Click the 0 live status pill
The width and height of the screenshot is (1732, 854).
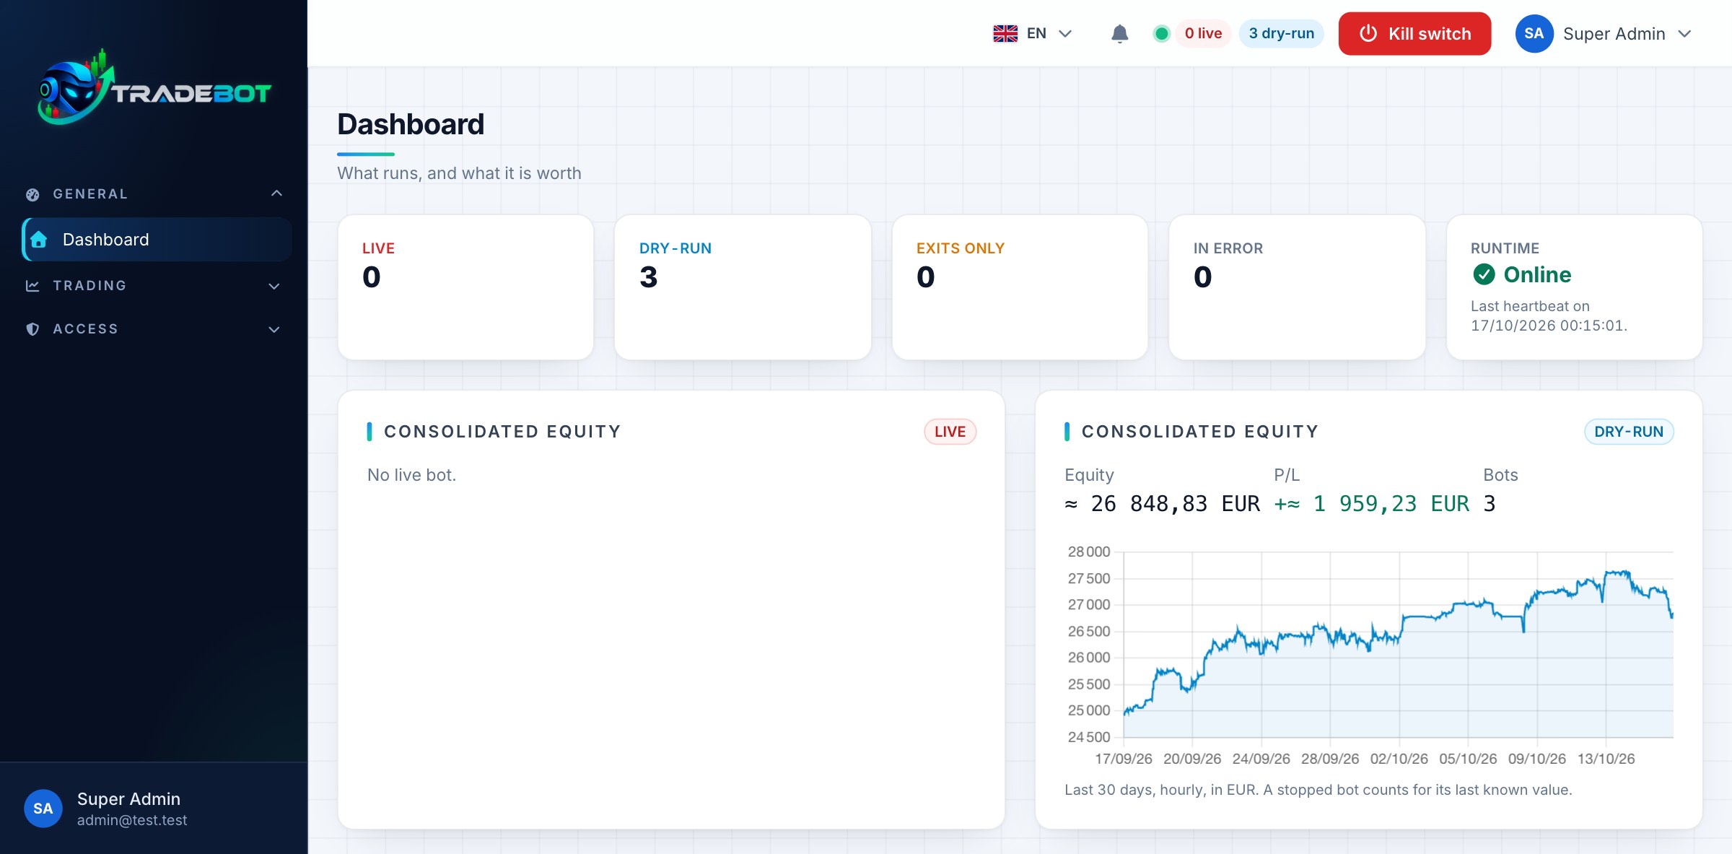[1203, 33]
